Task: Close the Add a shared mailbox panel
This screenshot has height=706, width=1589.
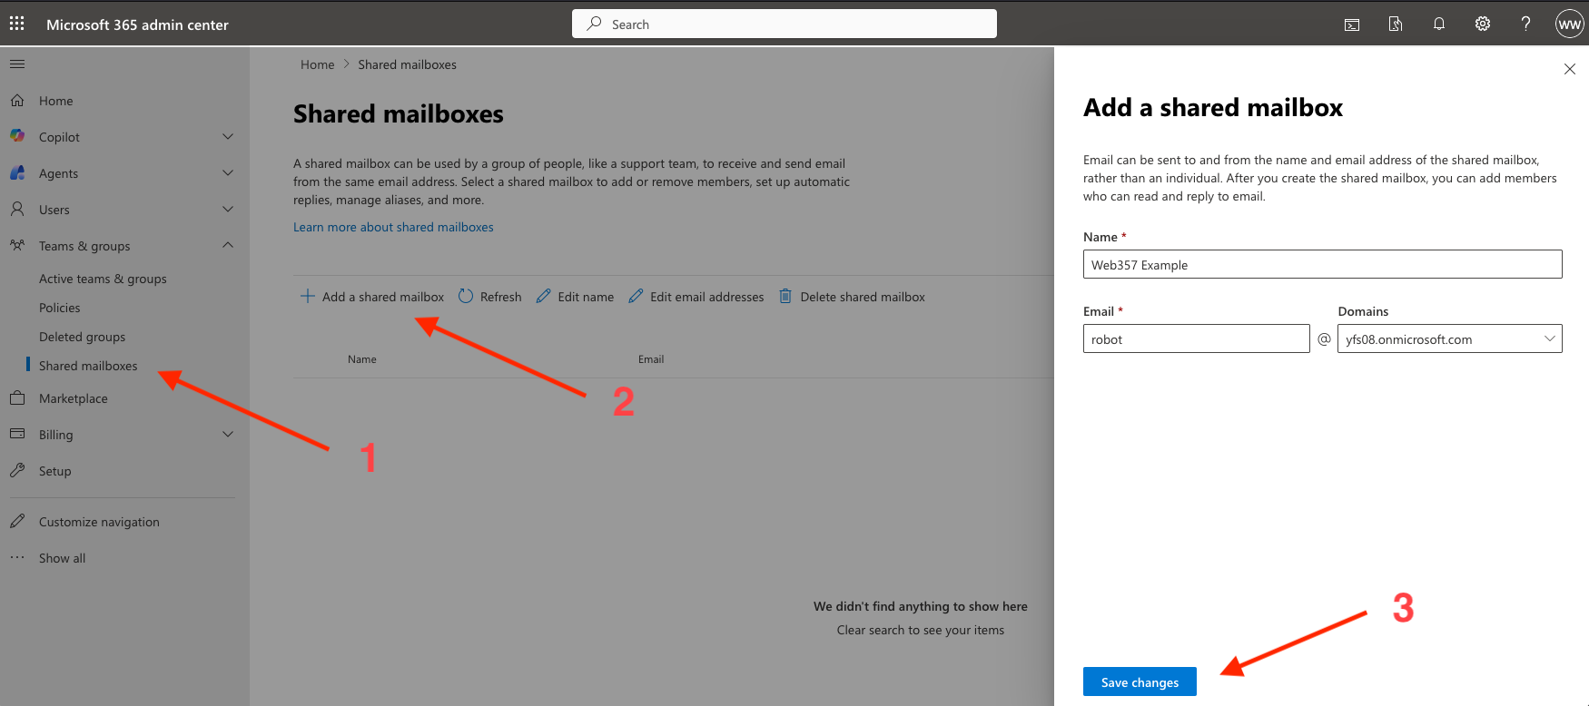Action: click(1569, 69)
